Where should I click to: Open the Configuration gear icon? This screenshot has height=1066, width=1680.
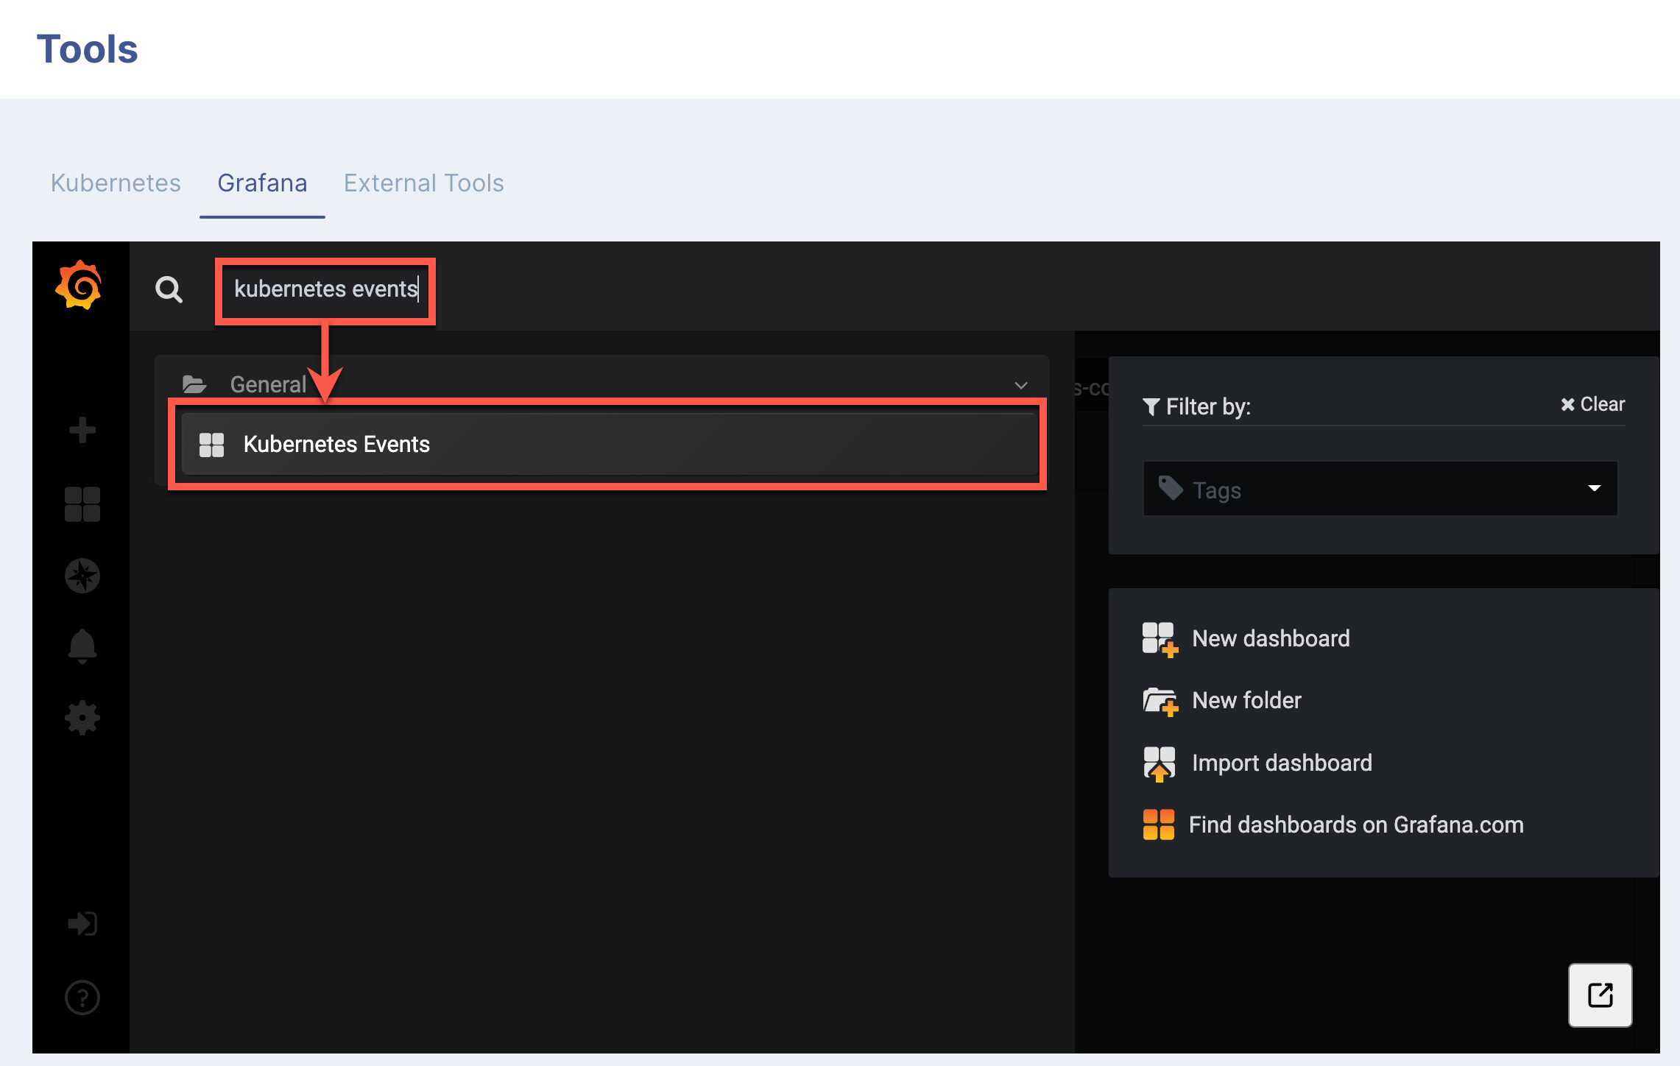(82, 718)
